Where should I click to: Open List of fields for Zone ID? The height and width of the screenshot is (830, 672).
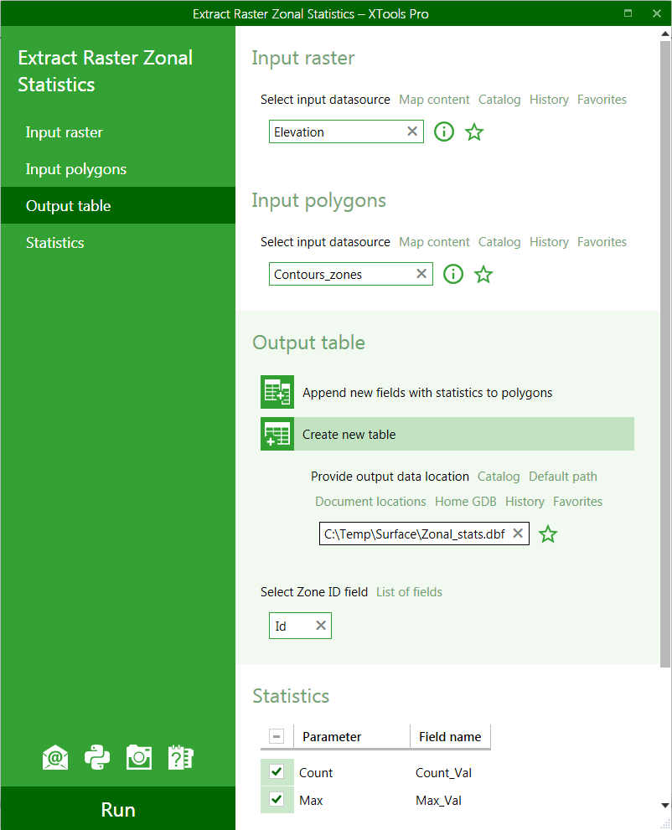[x=410, y=592]
